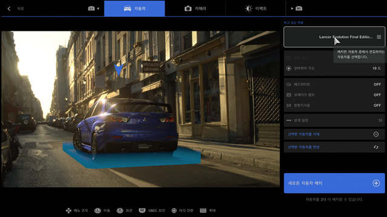387x217 pixels.
Task: Click the L1 previous-tab icon
Action: point(91,8)
